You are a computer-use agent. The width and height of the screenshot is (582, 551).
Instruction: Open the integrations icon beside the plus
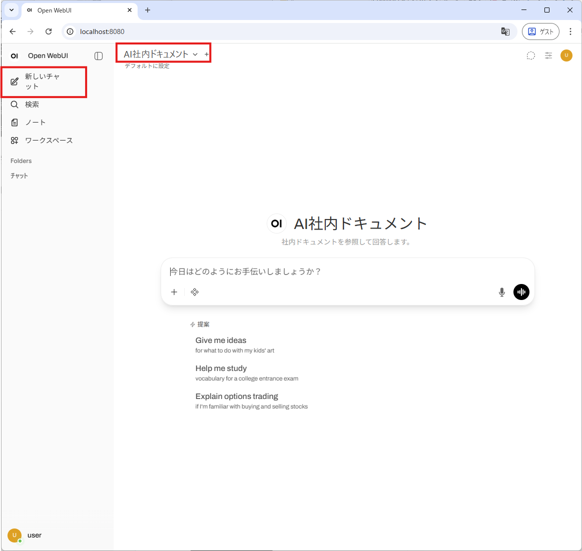[x=195, y=292]
